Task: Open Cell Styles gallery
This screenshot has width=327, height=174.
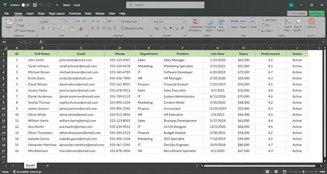Action: [x=221, y=25]
